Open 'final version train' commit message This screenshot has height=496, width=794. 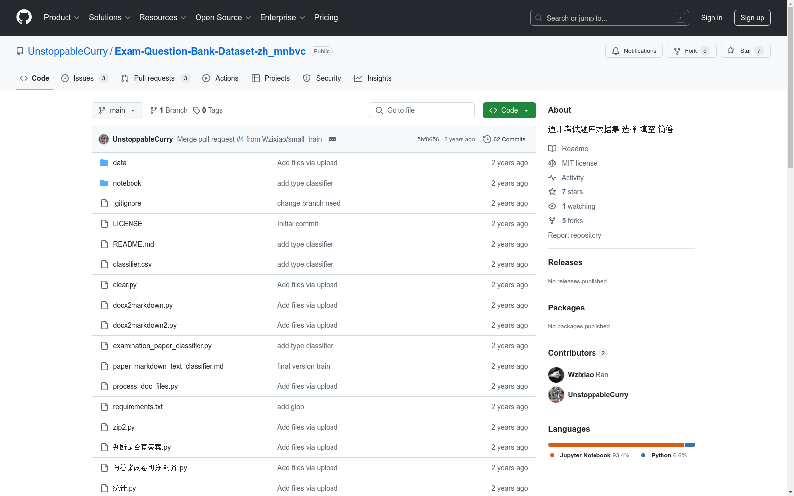tap(304, 366)
